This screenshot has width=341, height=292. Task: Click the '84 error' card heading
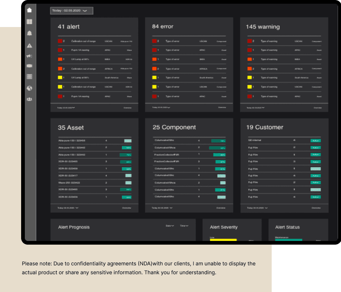[x=163, y=27]
